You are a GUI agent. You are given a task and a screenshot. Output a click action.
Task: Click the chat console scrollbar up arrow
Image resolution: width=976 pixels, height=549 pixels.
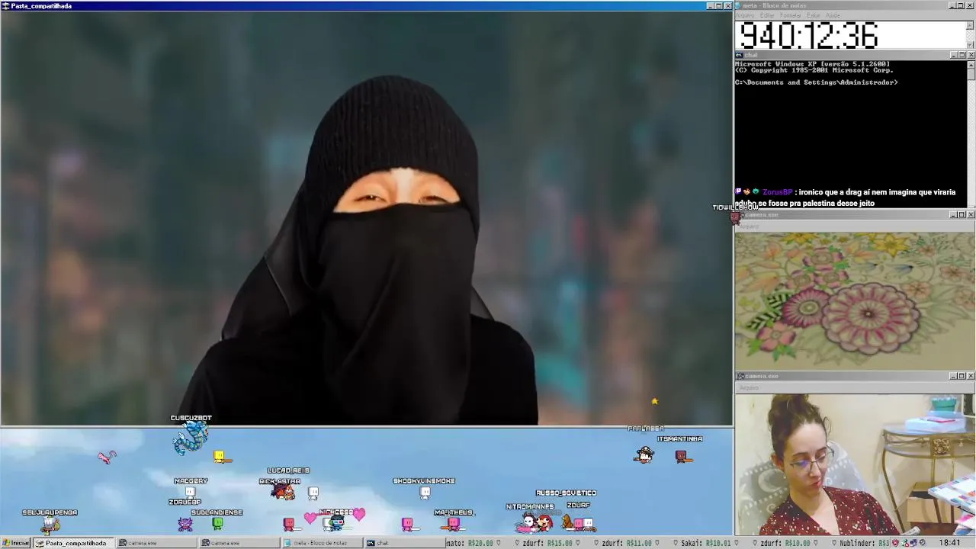[x=971, y=64]
